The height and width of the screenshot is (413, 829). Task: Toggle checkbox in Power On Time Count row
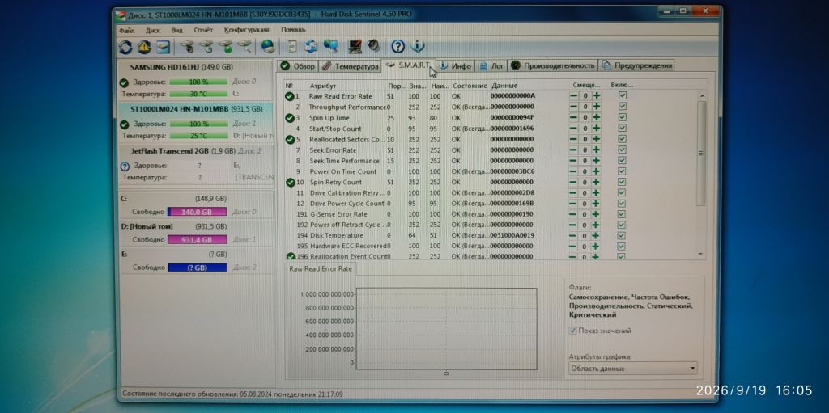tap(623, 171)
